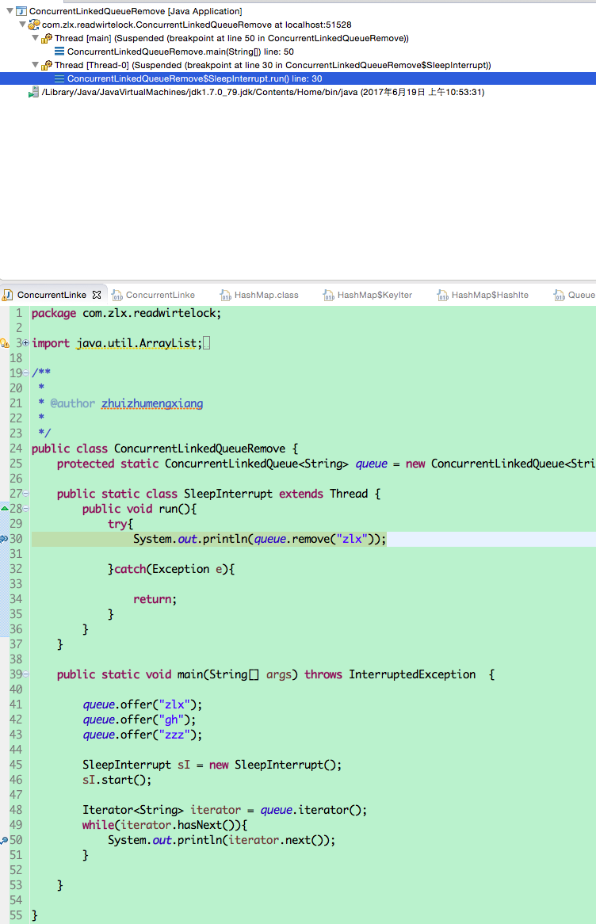This screenshot has width=596, height=924.
Task: Click the while(iterator.hasNext()) line
Action: (x=165, y=825)
